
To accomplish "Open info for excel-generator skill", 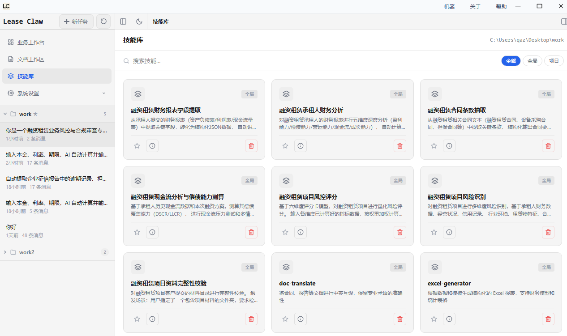I will pyautogui.click(x=449, y=319).
